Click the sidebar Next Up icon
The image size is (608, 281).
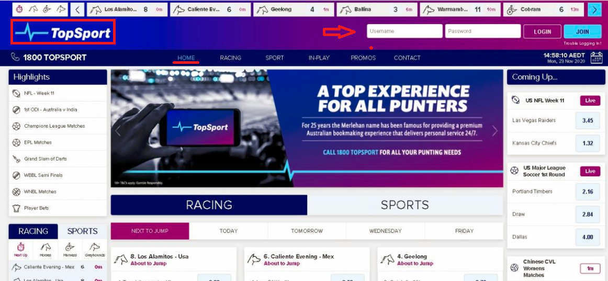[x=20, y=250]
